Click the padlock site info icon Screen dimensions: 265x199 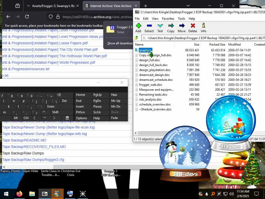coord(58,17)
